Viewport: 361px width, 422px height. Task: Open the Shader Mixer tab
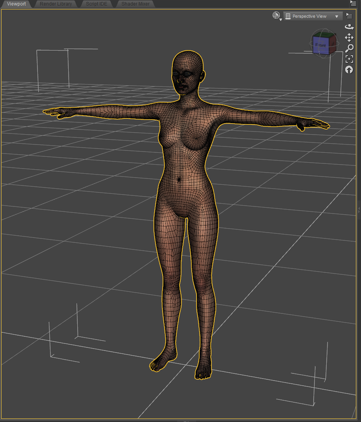[135, 4]
